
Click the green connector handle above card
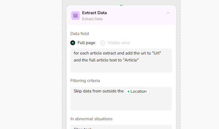point(121,5)
